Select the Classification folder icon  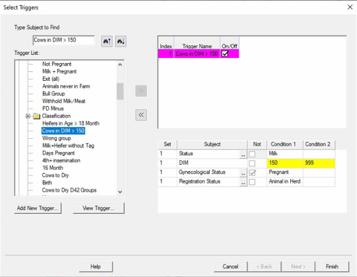pyautogui.click(x=37, y=116)
